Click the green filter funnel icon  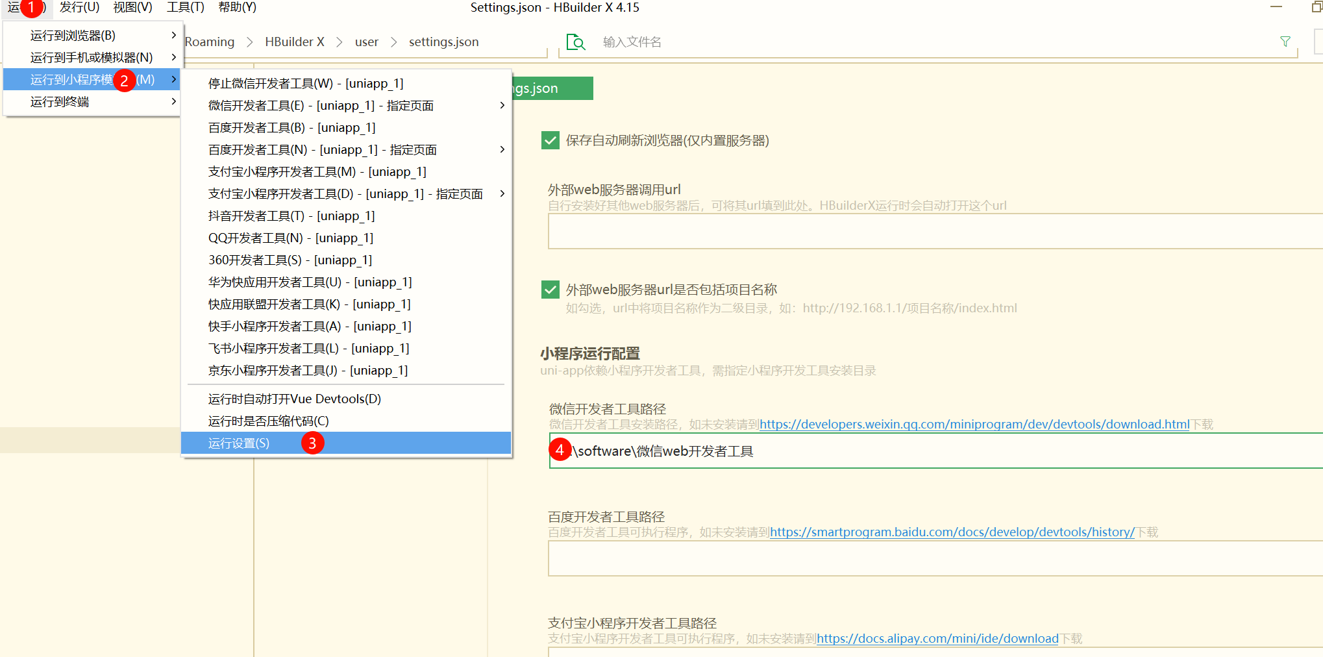pyautogui.click(x=1285, y=42)
